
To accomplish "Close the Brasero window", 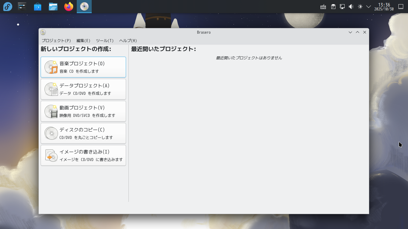I will [365, 32].
